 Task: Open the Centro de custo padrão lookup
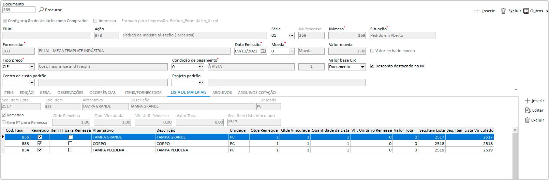tap(31, 82)
